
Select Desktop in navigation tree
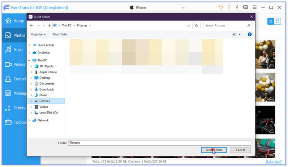click(45, 78)
